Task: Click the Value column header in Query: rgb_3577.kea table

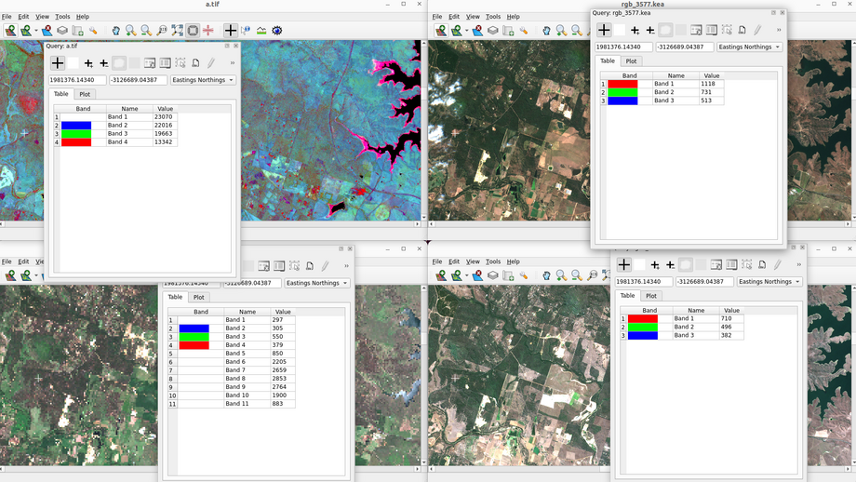Action: coord(711,75)
